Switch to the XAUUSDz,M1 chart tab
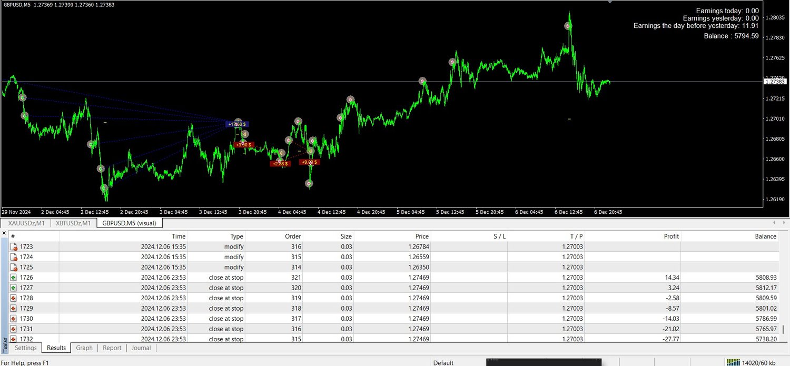This screenshot has width=790, height=366. (x=27, y=223)
